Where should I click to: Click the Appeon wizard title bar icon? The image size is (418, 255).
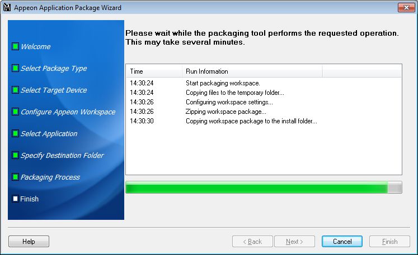click(7, 7)
